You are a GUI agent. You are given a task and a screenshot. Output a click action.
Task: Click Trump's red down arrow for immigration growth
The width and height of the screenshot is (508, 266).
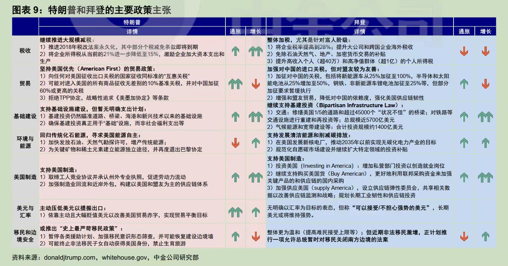point(256,236)
